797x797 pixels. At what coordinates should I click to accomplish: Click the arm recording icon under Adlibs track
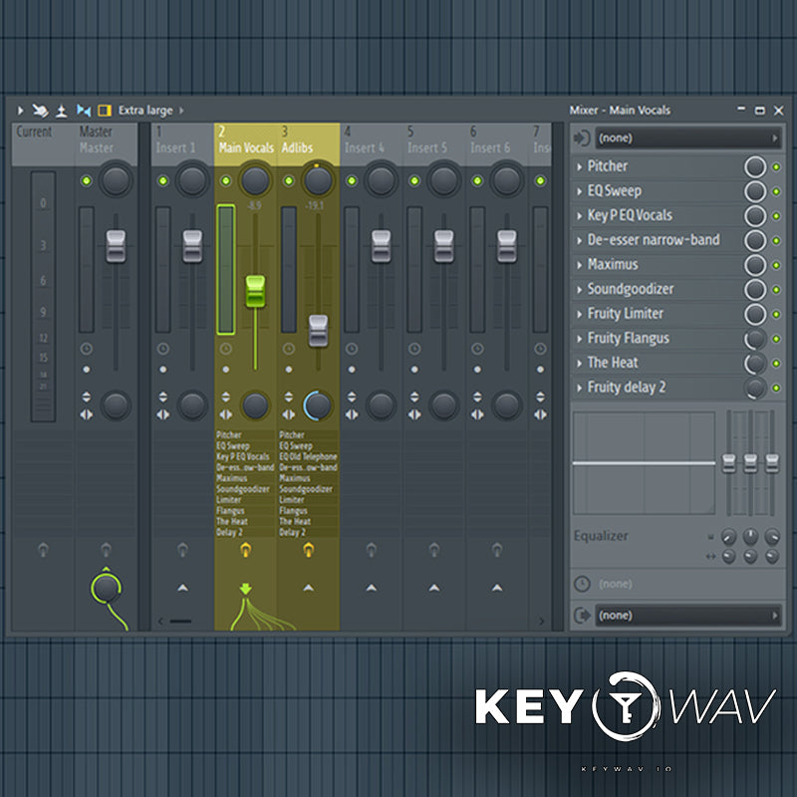pos(308,549)
